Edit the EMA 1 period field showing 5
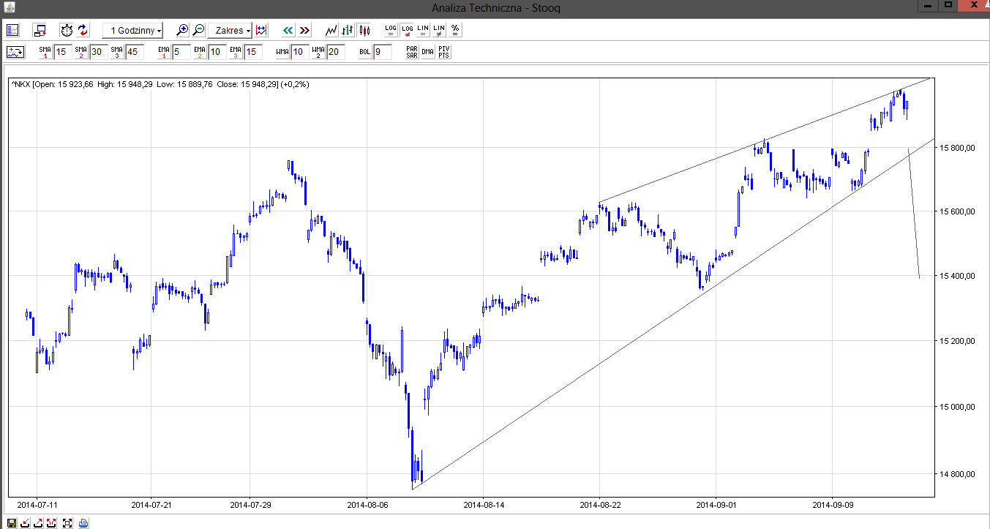This screenshot has height=529, width=990. (181, 52)
